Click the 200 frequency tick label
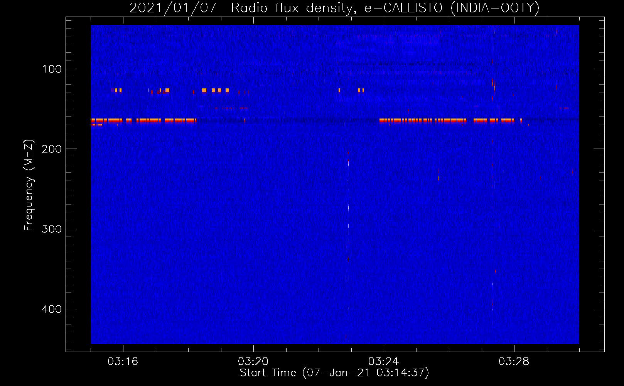624x386 pixels. coord(52,149)
